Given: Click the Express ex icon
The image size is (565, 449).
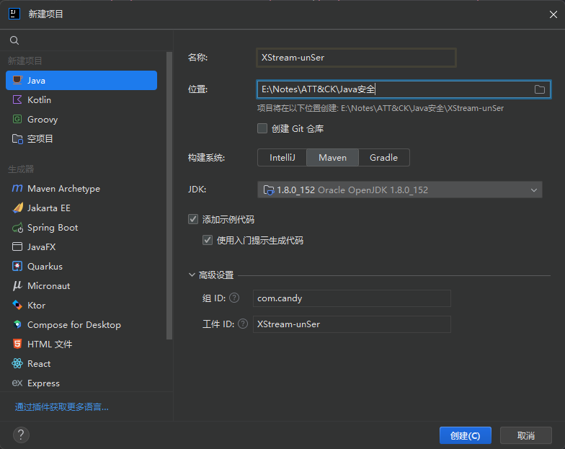Looking at the screenshot, I should tap(17, 383).
